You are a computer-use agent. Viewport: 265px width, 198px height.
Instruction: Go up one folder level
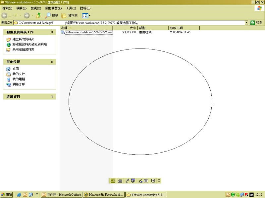pyautogui.click(x=39, y=16)
